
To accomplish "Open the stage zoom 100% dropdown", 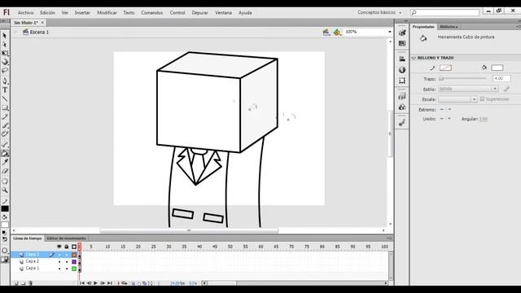I will click(x=390, y=32).
